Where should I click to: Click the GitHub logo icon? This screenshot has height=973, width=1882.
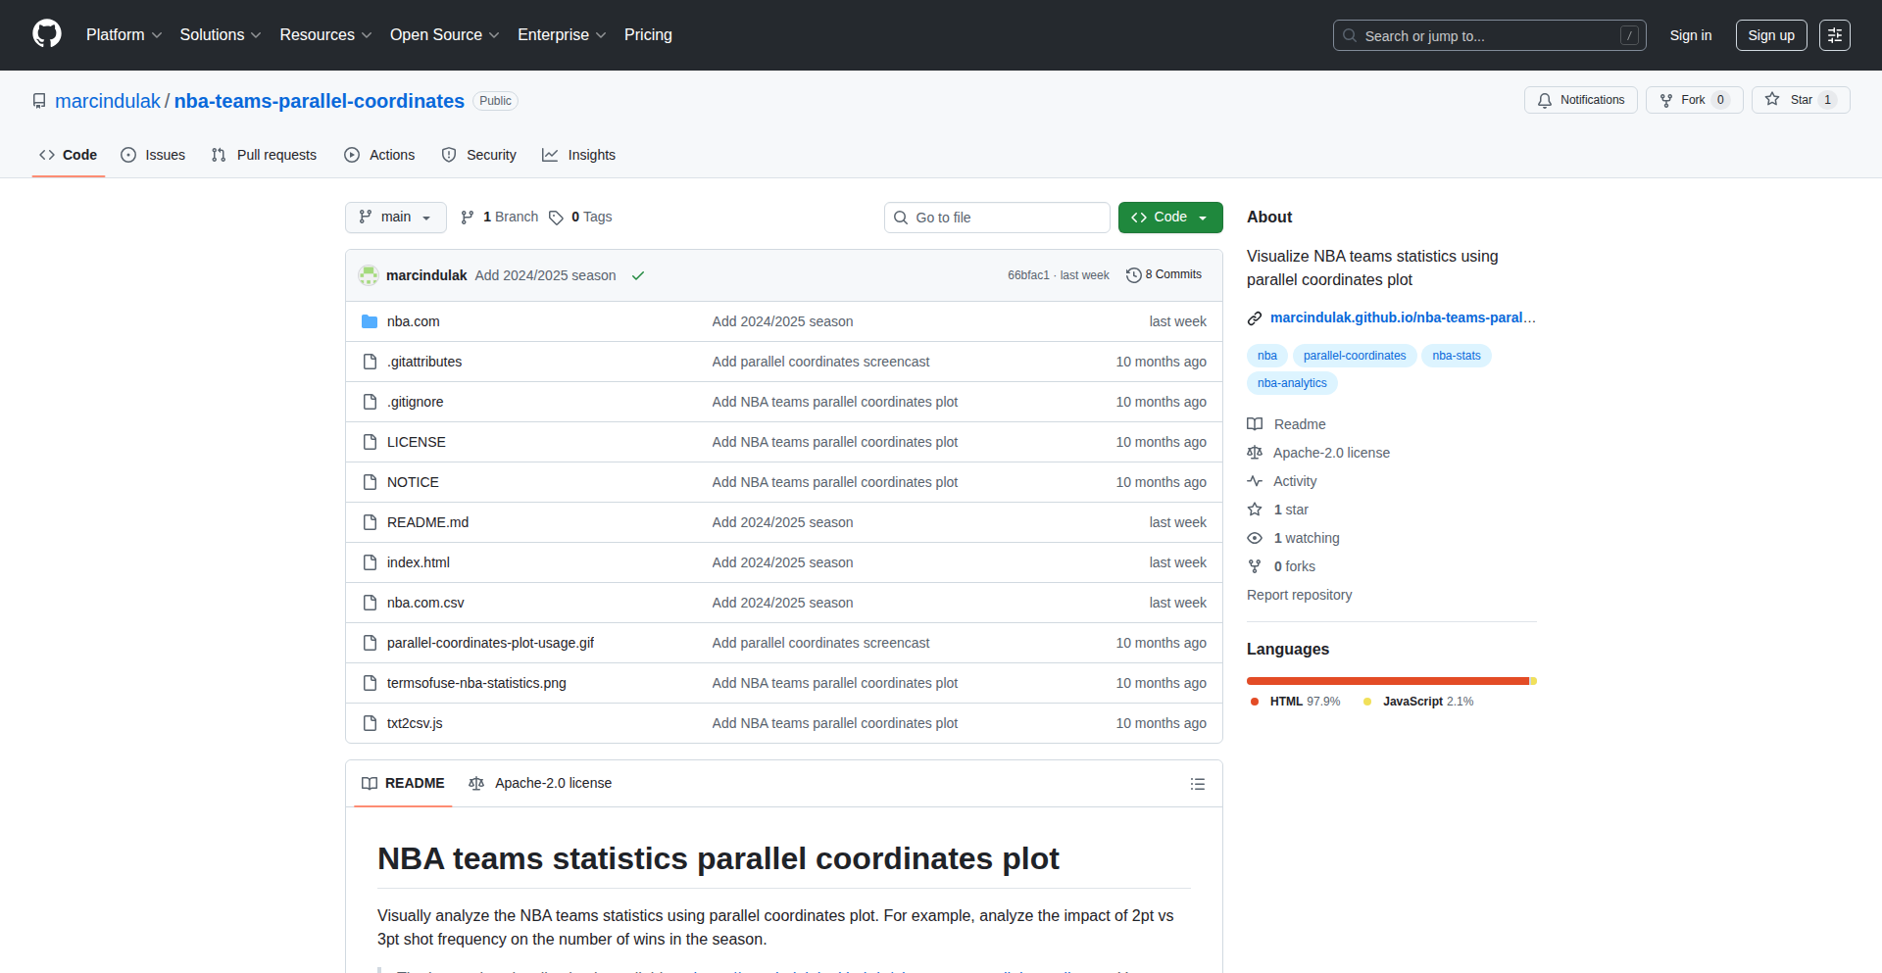[47, 34]
